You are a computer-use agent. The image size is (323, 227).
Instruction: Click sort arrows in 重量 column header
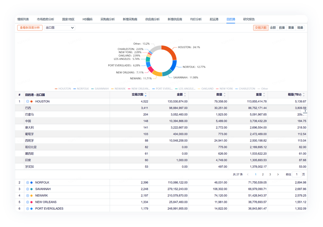264,95
